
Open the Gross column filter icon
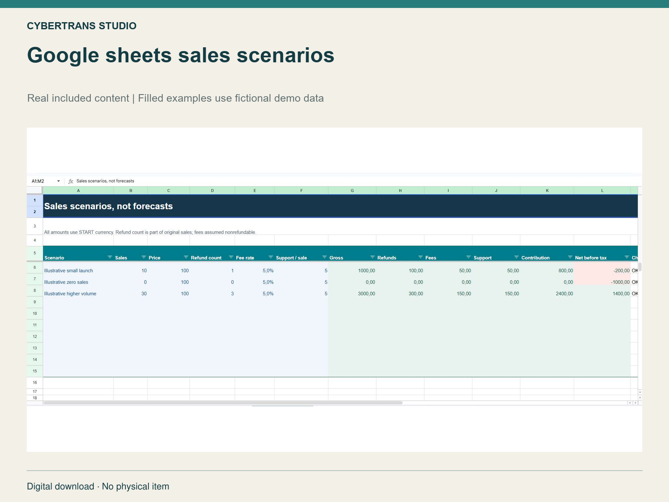point(373,257)
